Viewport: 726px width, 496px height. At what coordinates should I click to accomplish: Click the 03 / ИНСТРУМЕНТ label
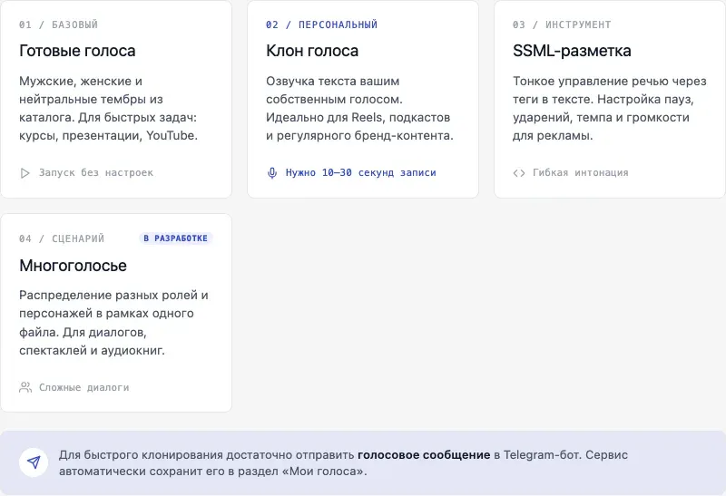pos(562,24)
